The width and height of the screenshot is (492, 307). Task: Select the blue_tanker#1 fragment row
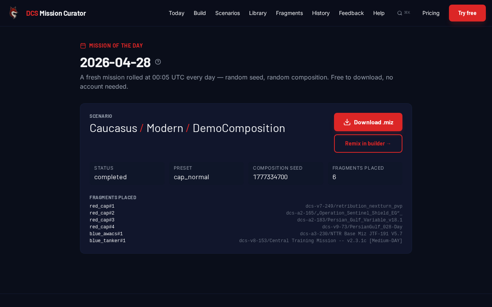coord(246,241)
